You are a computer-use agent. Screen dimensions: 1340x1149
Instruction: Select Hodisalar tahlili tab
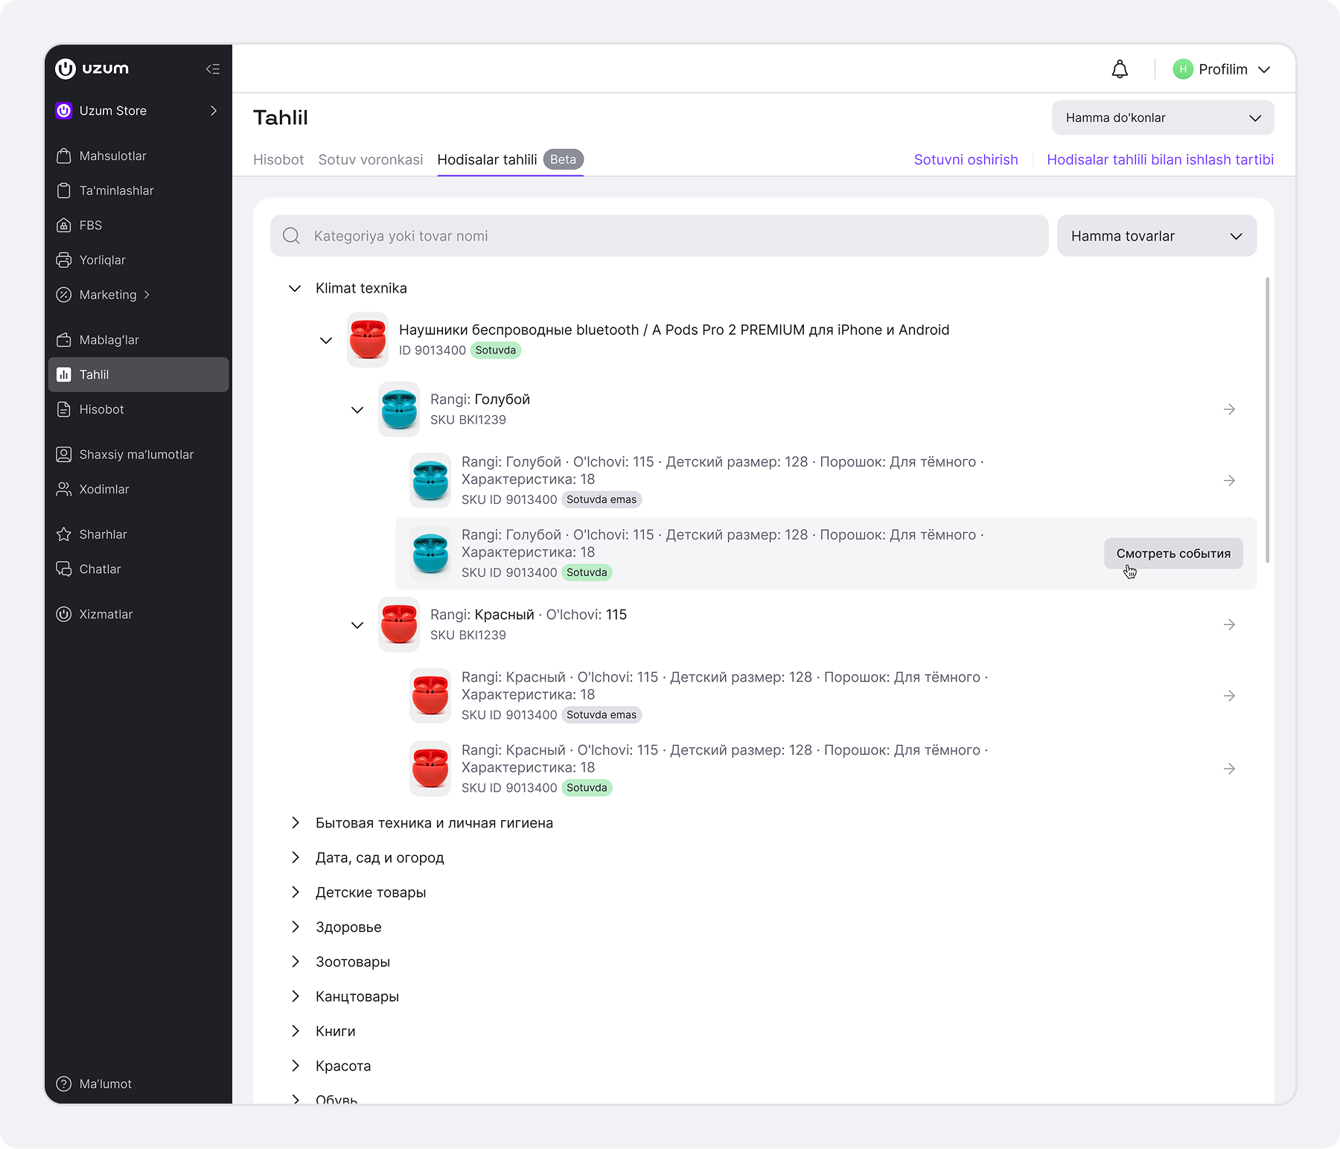(x=511, y=160)
